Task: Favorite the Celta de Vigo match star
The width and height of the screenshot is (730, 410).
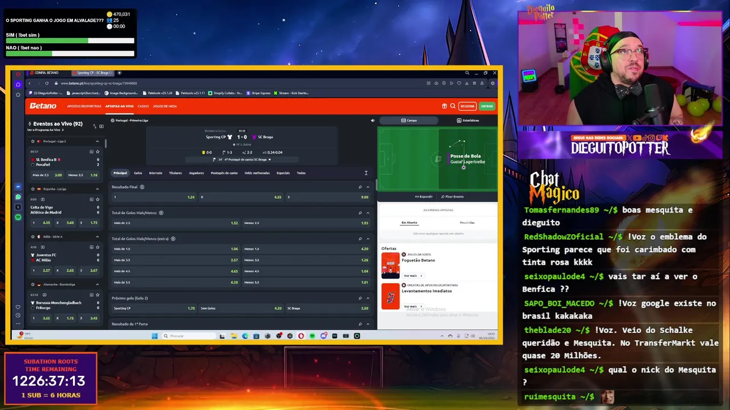Action: point(98,199)
